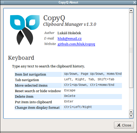The width and height of the screenshot is (137, 133).
Task: Click the CopyQ scissors logo
Action: tap(25, 30)
